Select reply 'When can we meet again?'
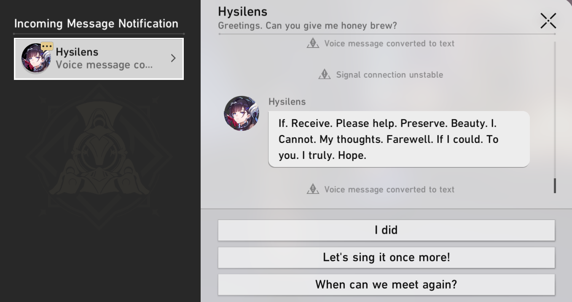 (x=386, y=285)
